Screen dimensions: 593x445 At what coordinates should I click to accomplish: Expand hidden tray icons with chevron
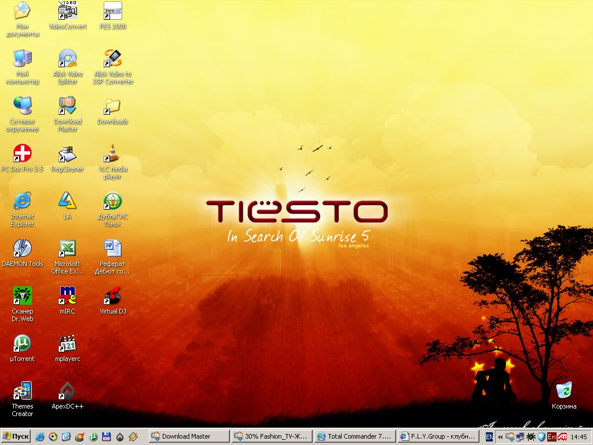pos(500,437)
